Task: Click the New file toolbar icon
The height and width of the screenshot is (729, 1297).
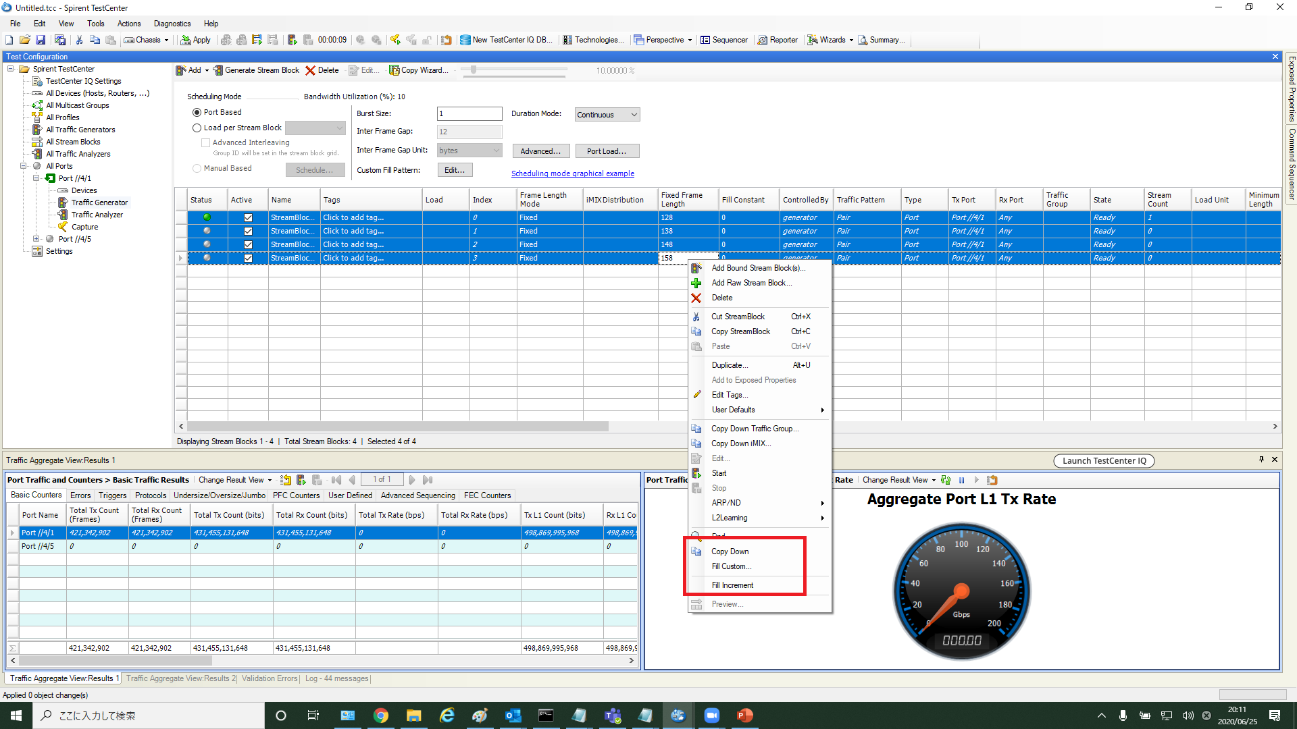Action: point(9,40)
